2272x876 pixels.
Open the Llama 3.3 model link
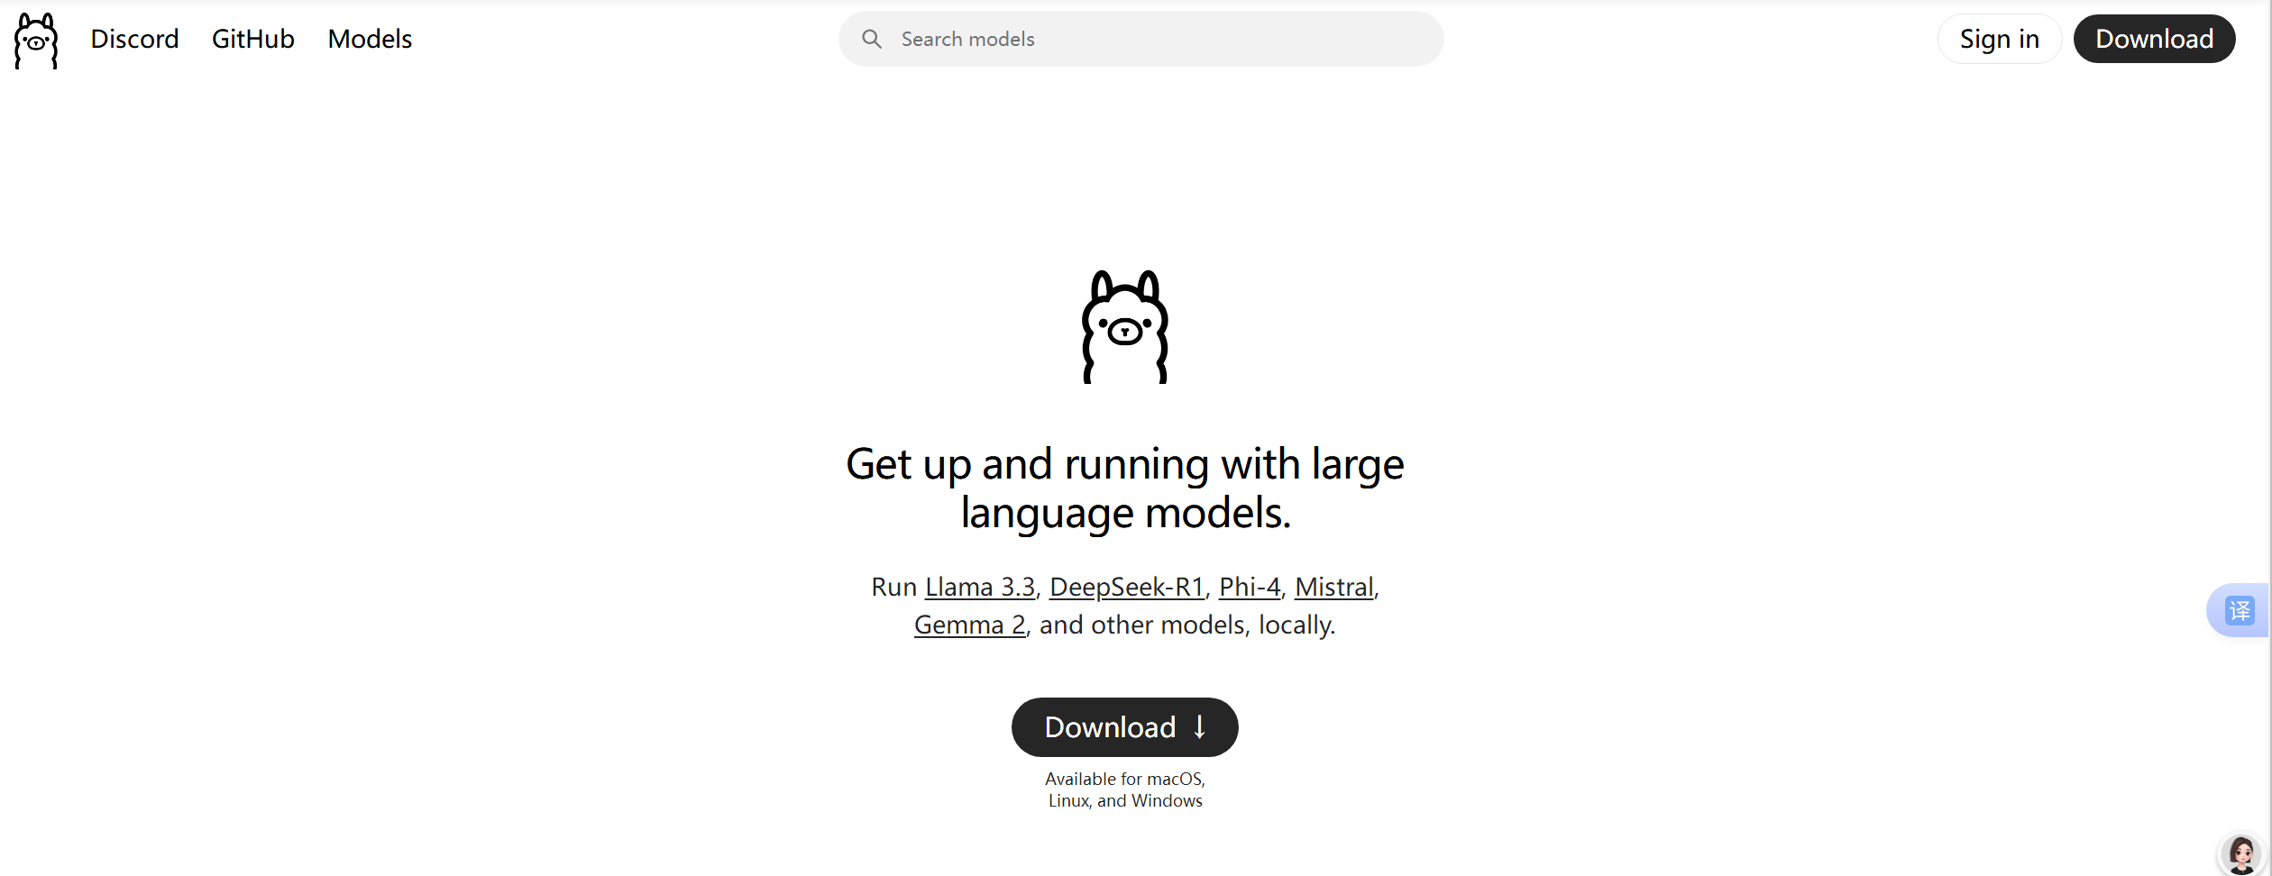tap(980, 587)
